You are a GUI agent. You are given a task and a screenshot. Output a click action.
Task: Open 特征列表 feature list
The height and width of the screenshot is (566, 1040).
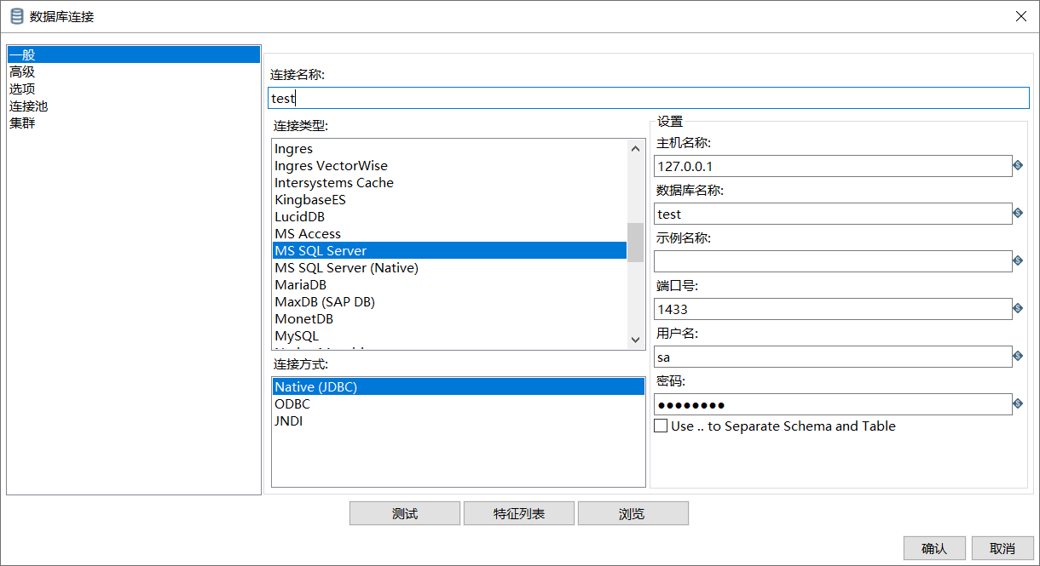(519, 514)
